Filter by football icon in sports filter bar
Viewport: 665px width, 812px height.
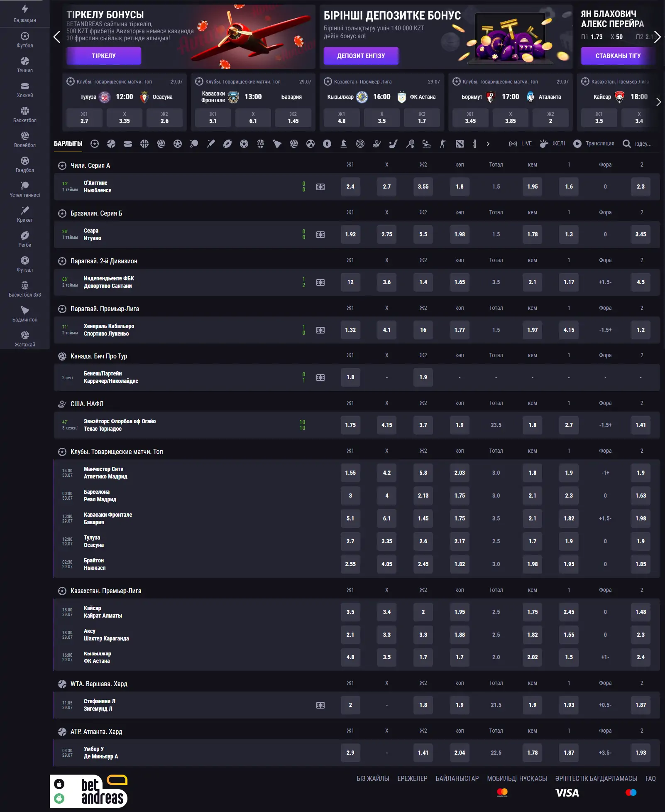point(95,144)
